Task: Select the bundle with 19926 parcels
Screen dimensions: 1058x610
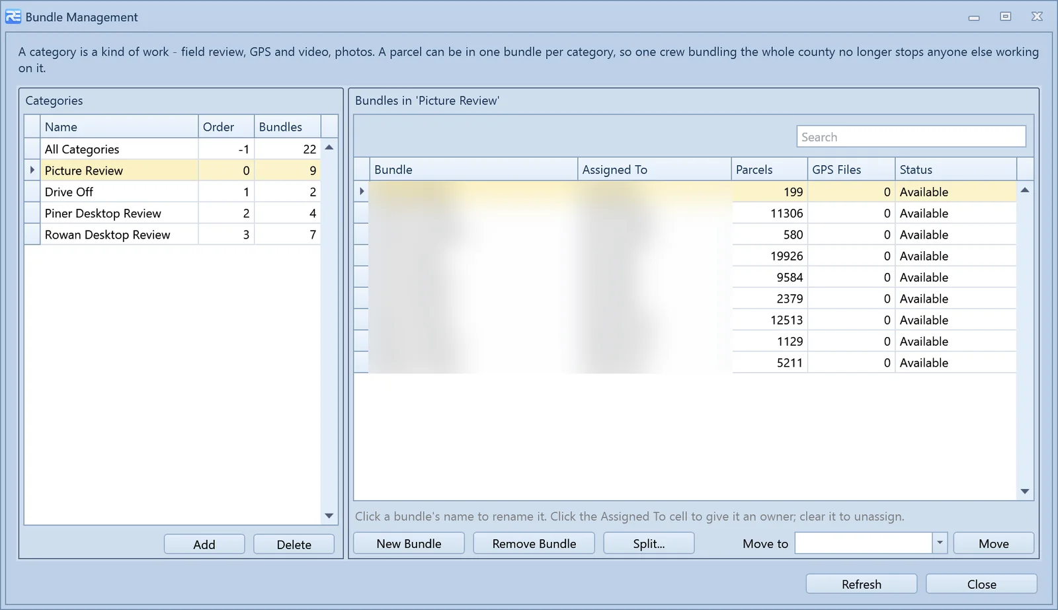Action: point(685,256)
